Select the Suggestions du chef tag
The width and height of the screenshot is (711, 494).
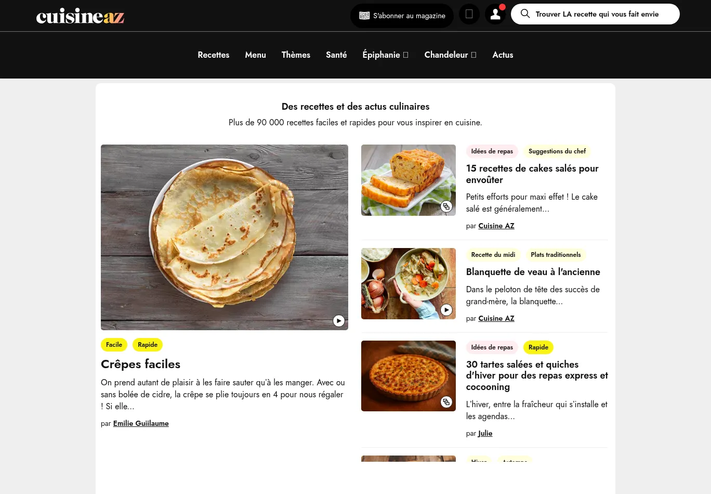557,151
